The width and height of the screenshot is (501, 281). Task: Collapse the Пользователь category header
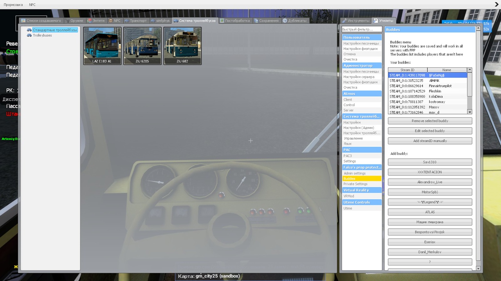(362, 37)
